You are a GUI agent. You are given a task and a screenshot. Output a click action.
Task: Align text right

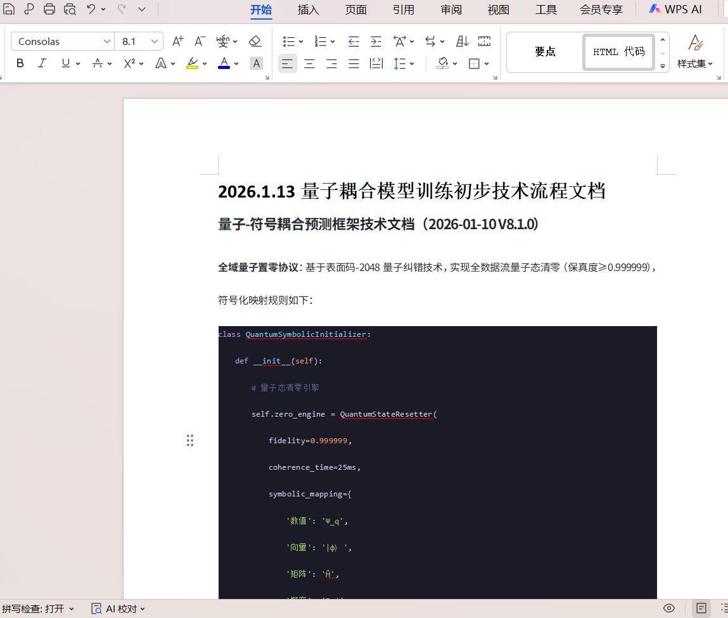pyautogui.click(x=331, y=63)
